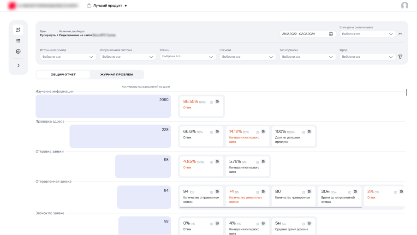Switch to the Журнал проблем tab
Image resolution: width=417 pixels, height=235 pixels.
click(x=117, y=74)
